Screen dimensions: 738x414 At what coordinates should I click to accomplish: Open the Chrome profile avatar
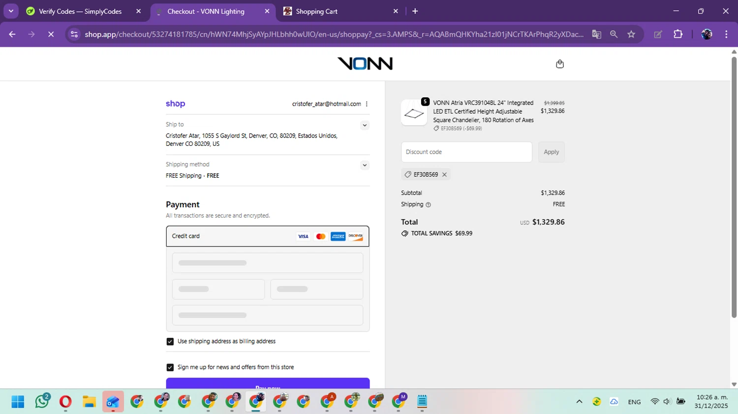point(707,34)
